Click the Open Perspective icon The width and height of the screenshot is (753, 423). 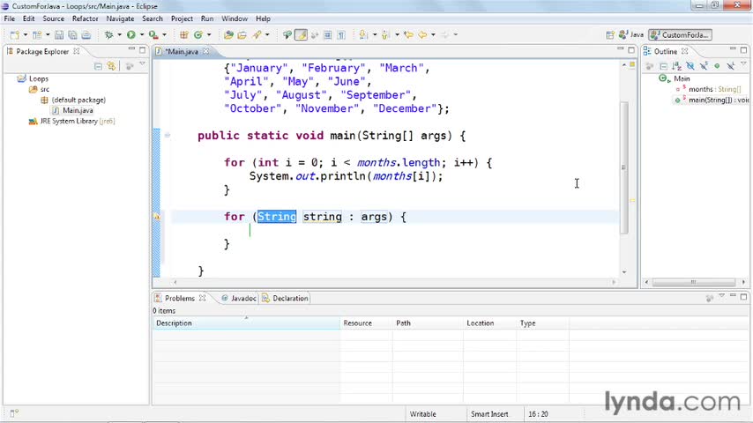click(610, 35)
